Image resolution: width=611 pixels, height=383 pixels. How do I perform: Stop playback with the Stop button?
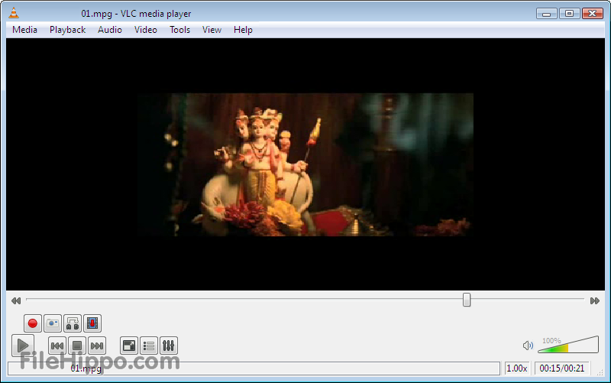tap(77, 346)
